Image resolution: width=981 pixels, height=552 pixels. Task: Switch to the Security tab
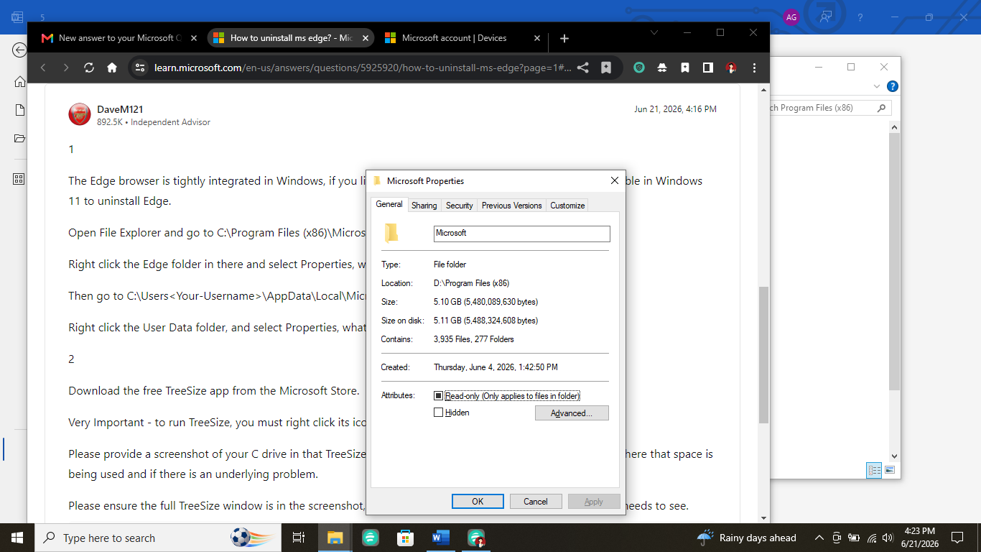click(460, 206)
